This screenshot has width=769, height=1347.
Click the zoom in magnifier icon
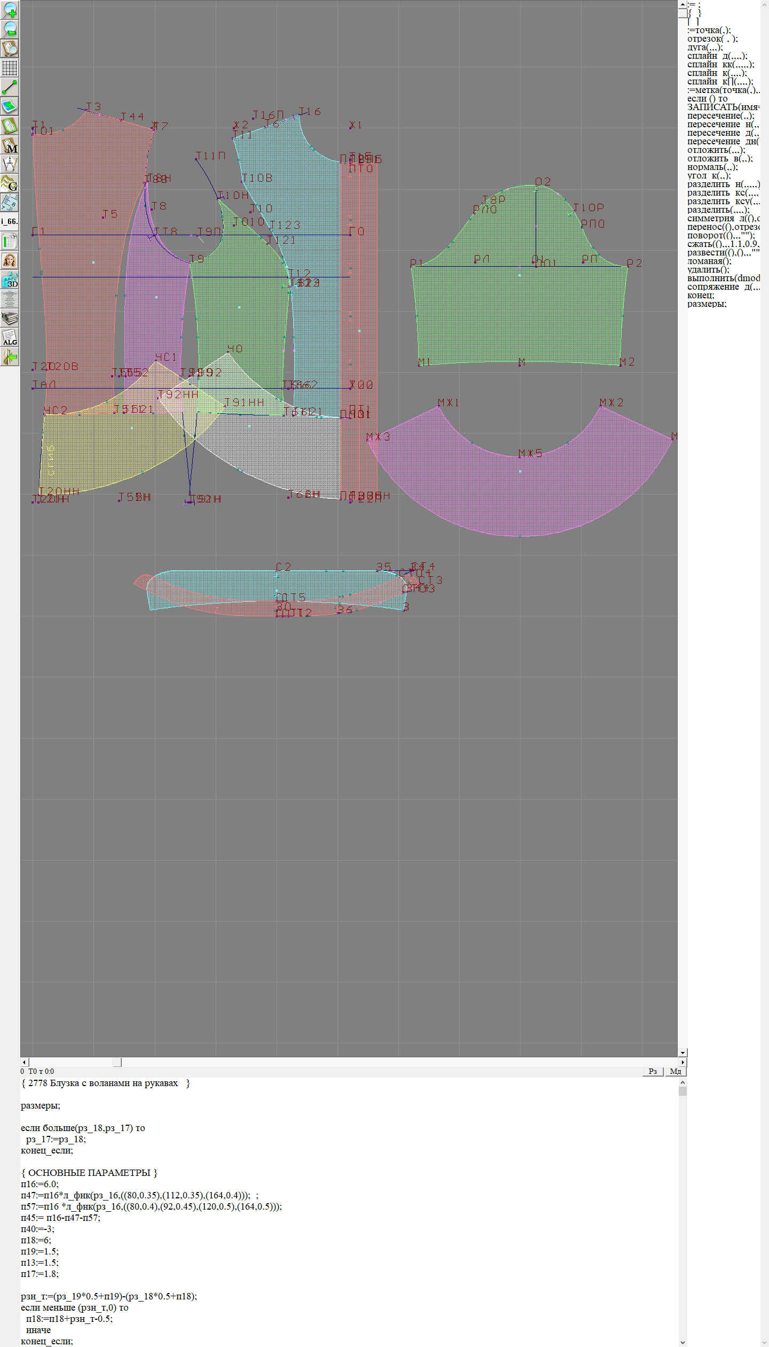click(x=10, y=10)
